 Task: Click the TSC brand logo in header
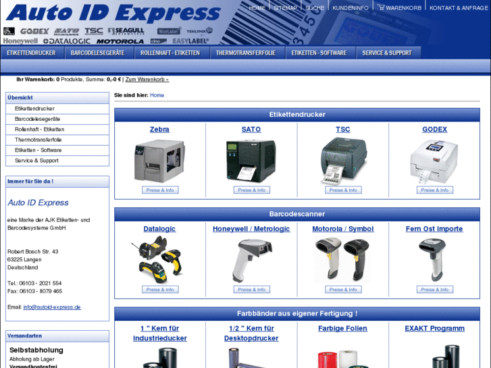point(94,31)
